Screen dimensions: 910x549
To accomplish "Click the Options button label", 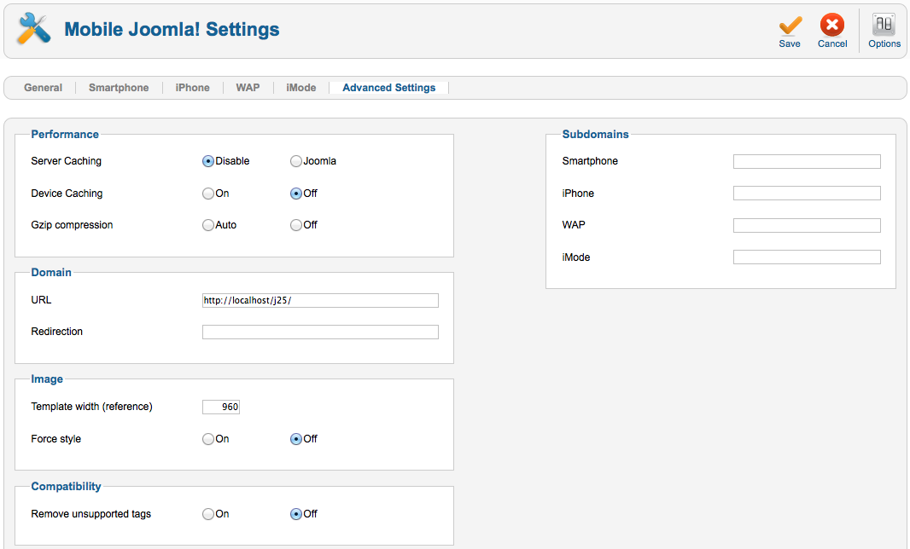I will pos(884,44).
